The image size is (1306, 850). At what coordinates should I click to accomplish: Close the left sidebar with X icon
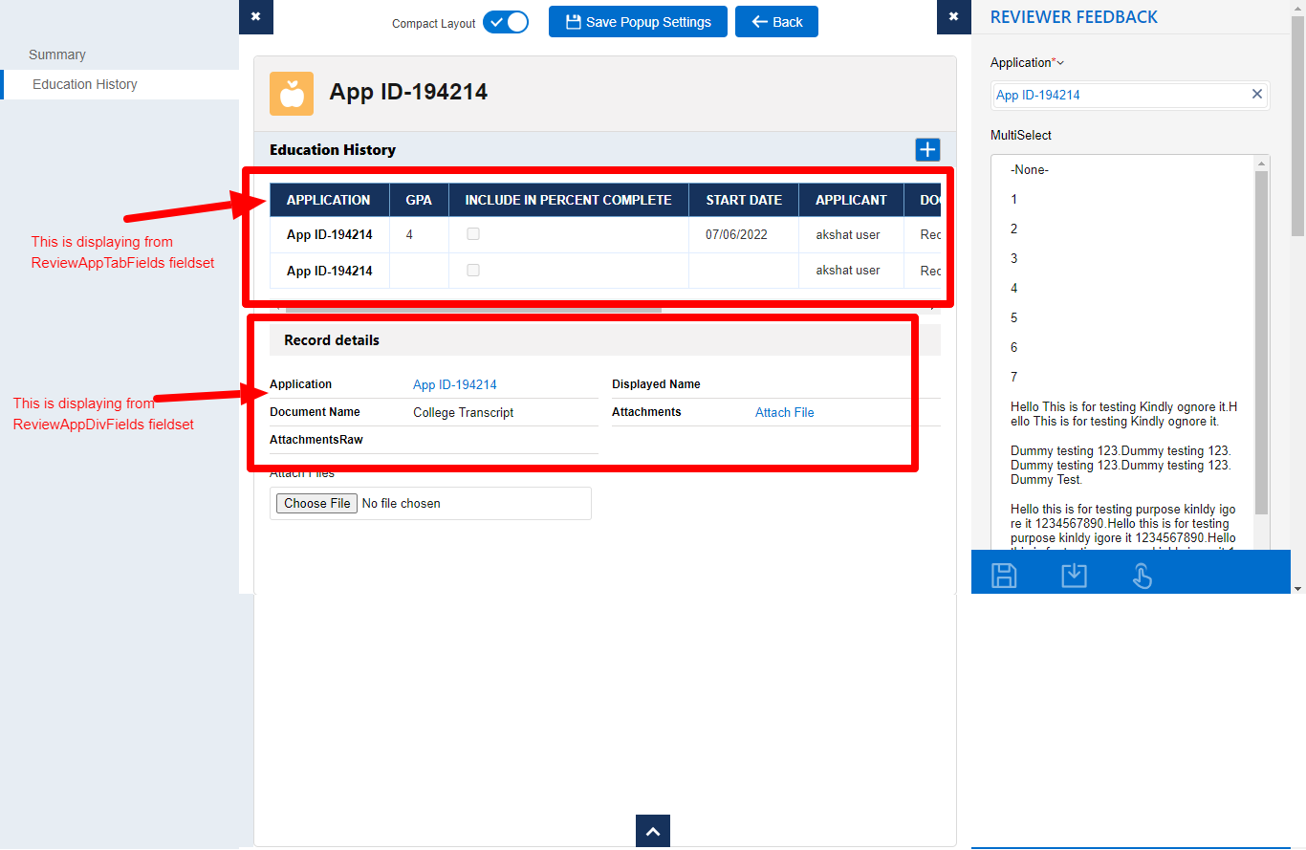point(255,16)
